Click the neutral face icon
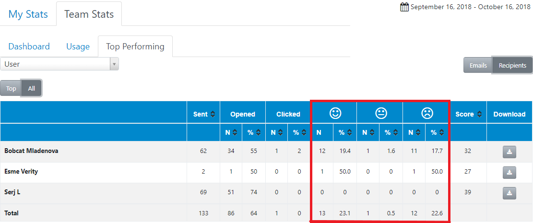533x223 pixels. click(x=381, y=113)
